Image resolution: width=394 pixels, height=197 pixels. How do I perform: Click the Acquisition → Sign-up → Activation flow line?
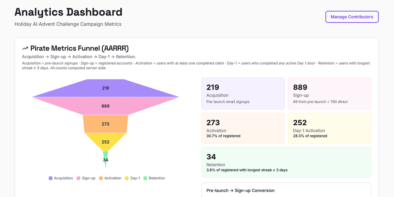click(79, 57)
